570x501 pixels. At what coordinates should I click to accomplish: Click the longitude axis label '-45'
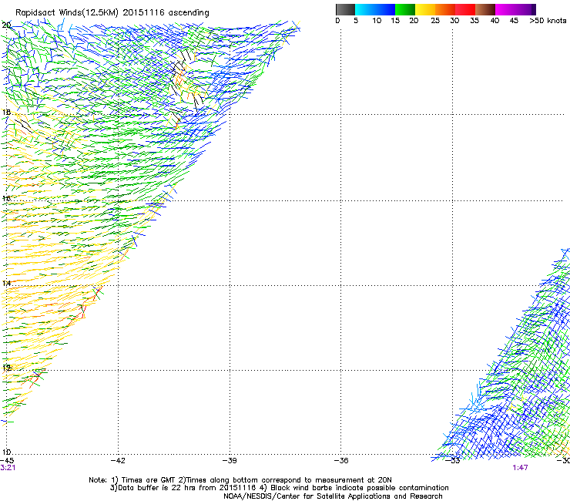point(7,461)
